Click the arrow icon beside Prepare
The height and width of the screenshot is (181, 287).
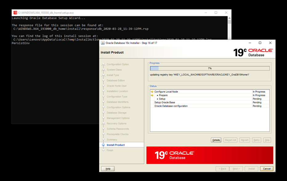pos(152,95)
